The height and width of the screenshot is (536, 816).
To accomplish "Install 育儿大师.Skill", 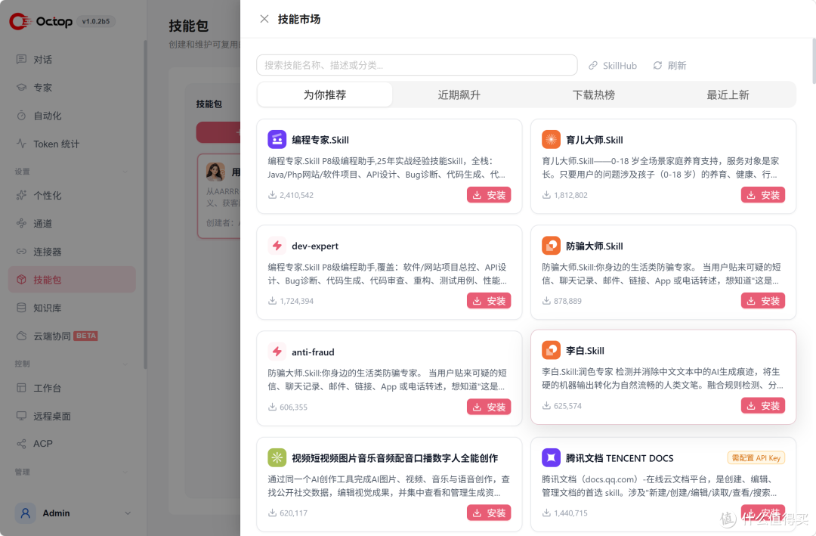I will (763, 195).
